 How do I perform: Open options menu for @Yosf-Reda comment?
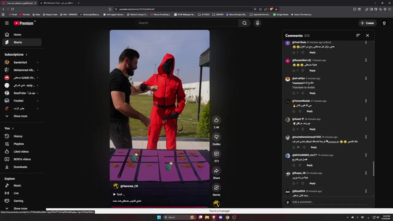pyautogui.click(x=366, y=42)
